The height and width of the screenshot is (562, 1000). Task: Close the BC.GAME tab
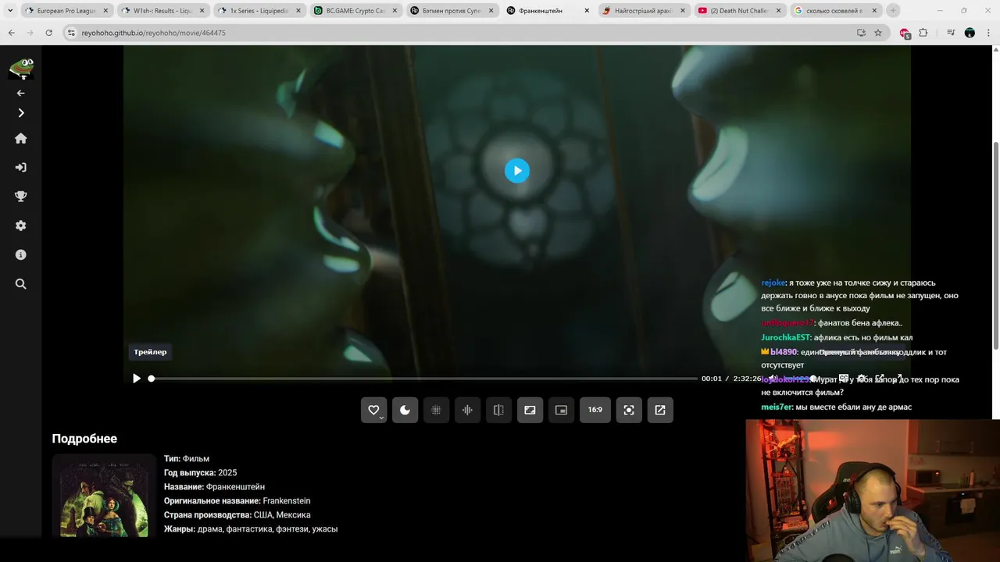(395, 11)
